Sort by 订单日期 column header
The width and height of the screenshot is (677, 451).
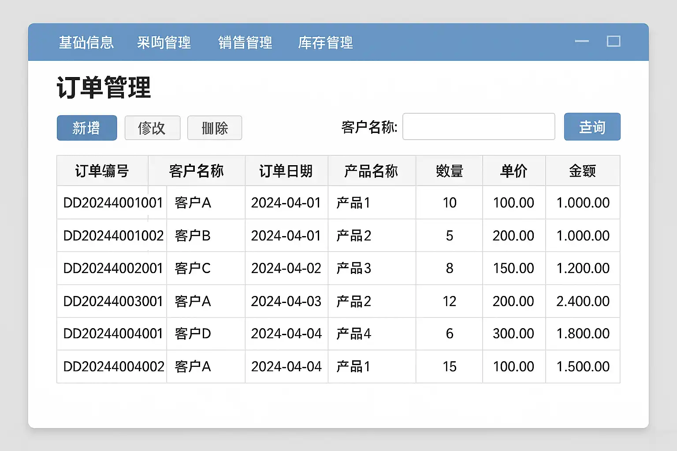286,171
